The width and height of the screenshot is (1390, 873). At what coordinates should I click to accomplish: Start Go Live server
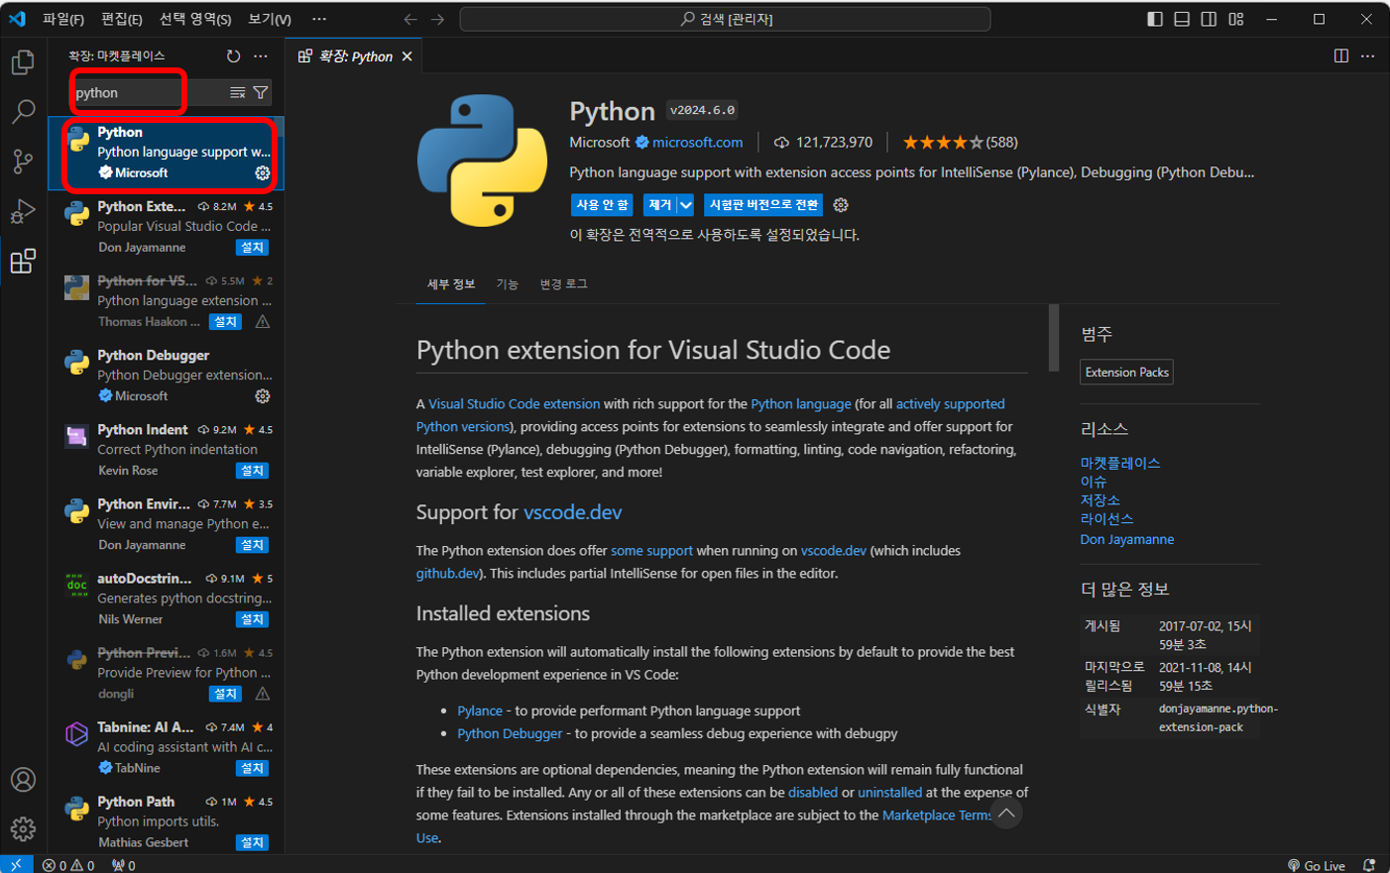[x=1317, y=865]
